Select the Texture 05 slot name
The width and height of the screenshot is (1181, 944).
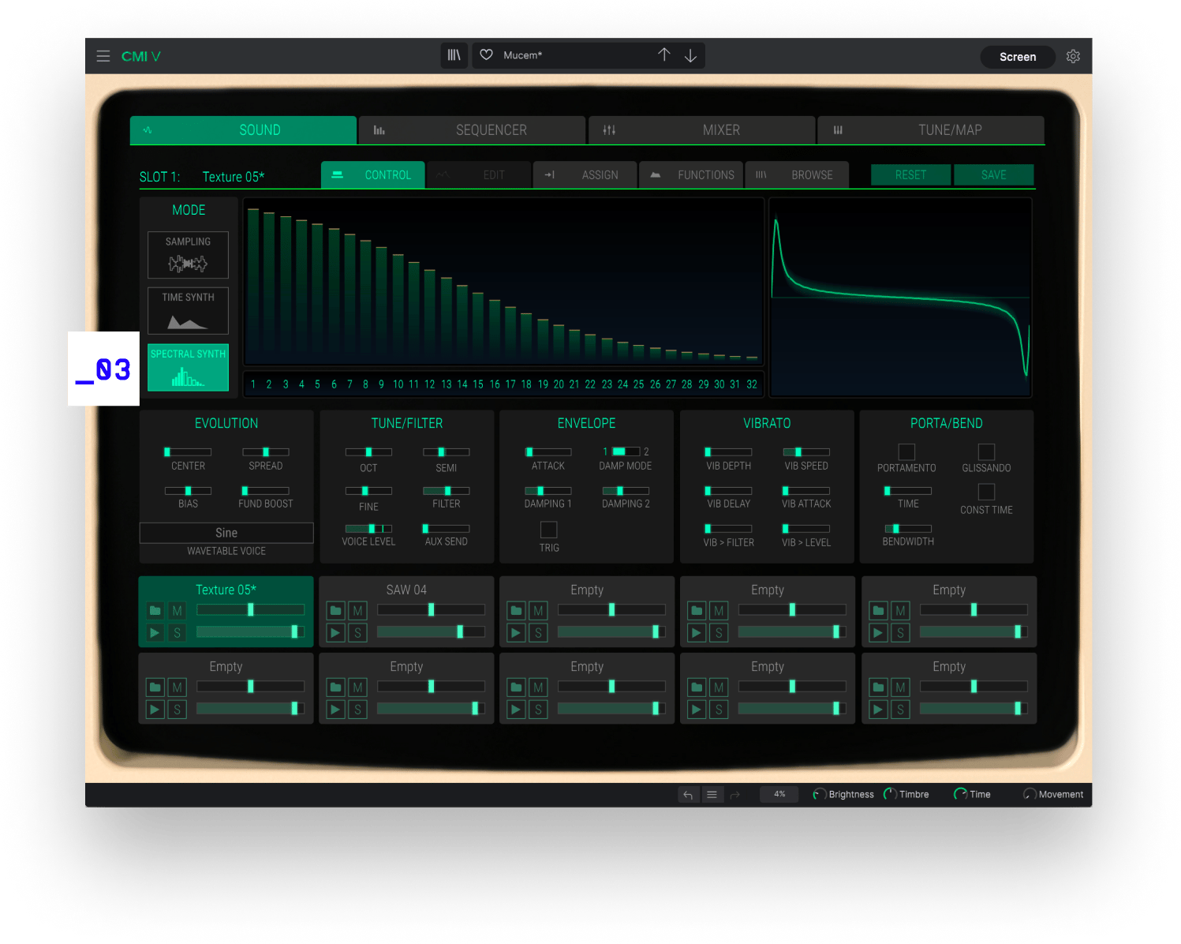226,590
